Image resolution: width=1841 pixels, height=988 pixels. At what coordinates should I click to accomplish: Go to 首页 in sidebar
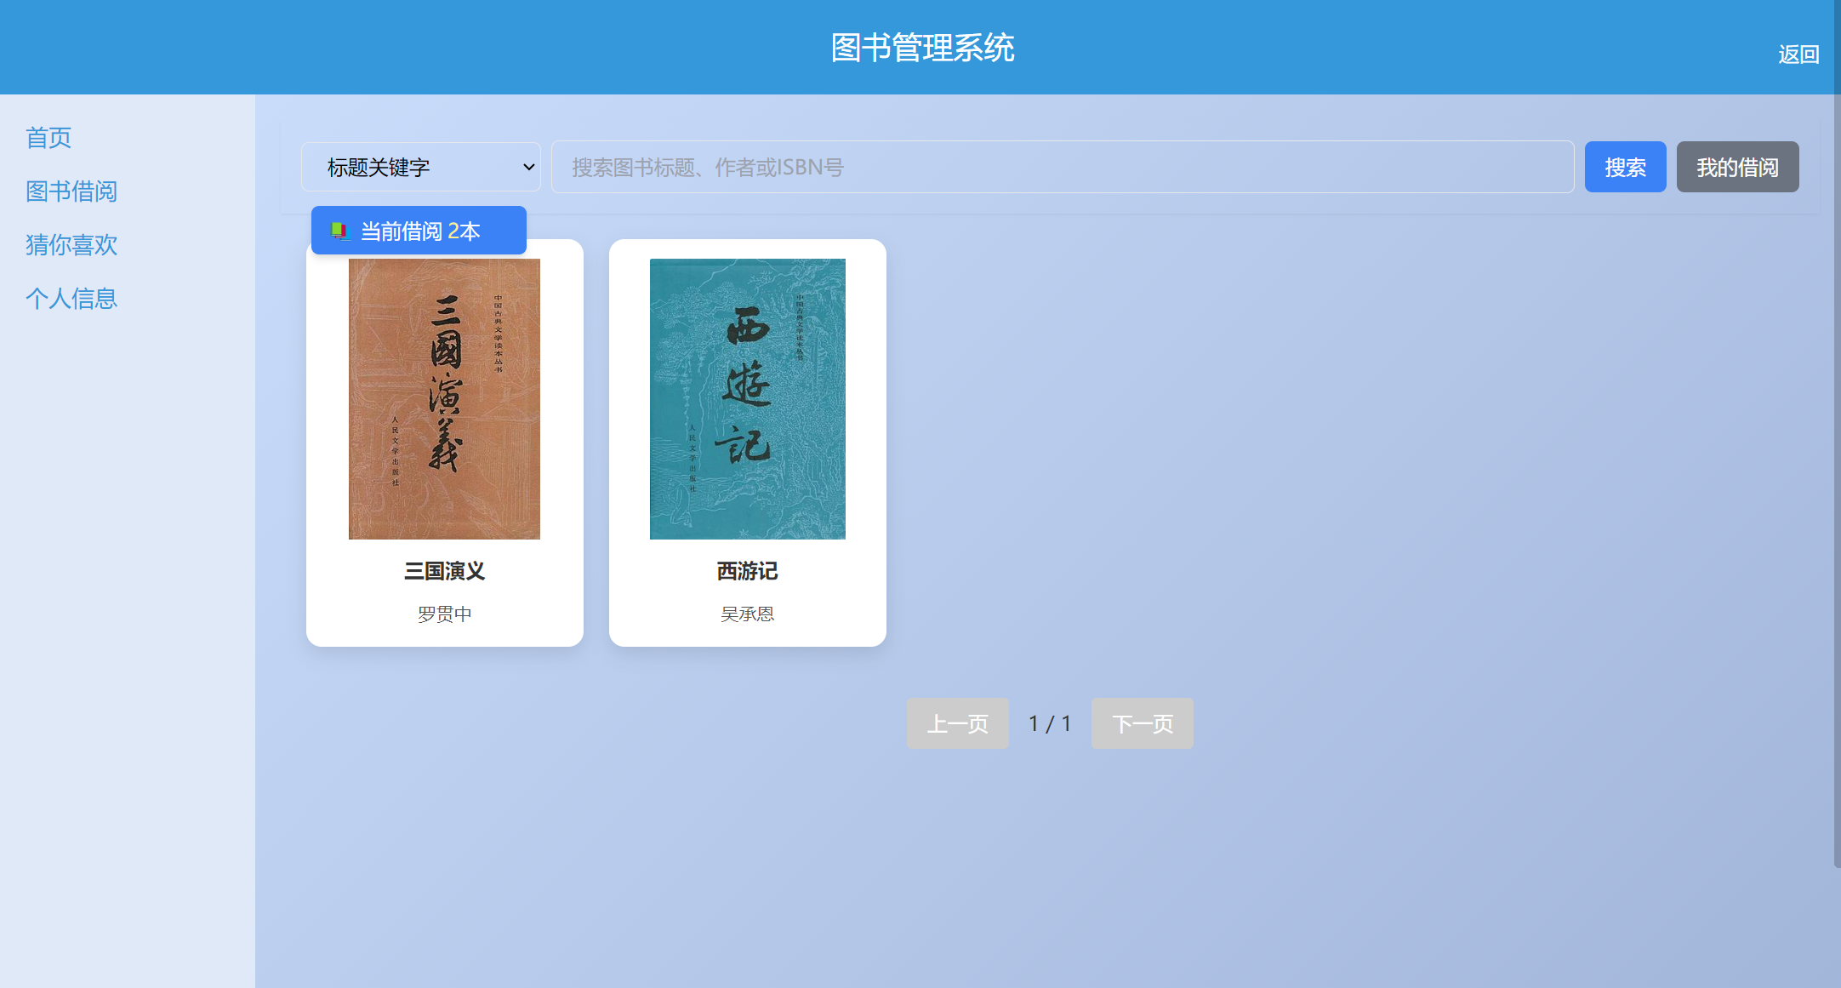(48, 138)
